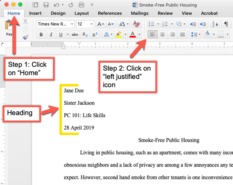Click the Numbering list icon
The height and width of the screenshot is (185, 233).
coord(165,24)
